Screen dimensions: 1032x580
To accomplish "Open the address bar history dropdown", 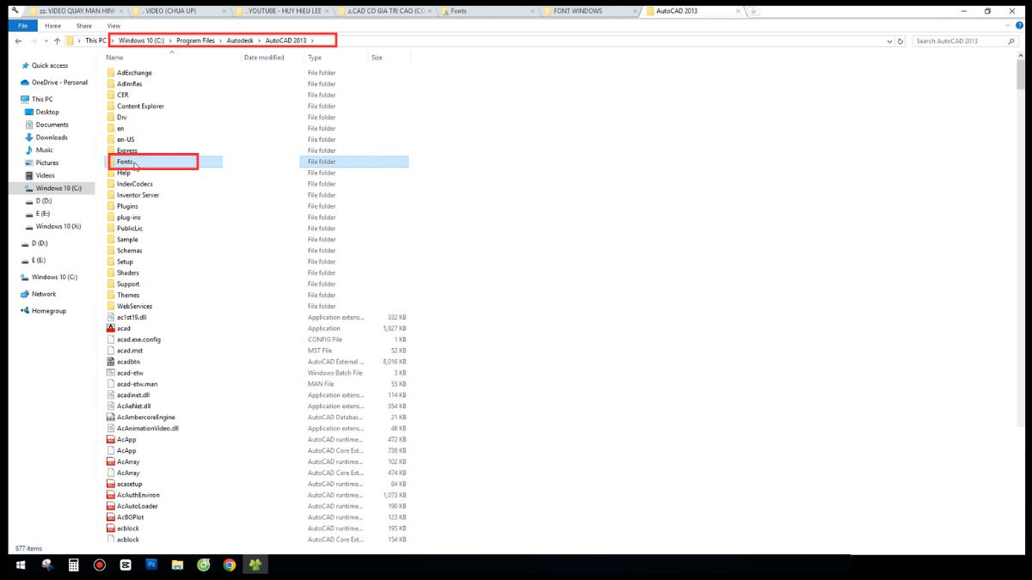I will [890, 40].
